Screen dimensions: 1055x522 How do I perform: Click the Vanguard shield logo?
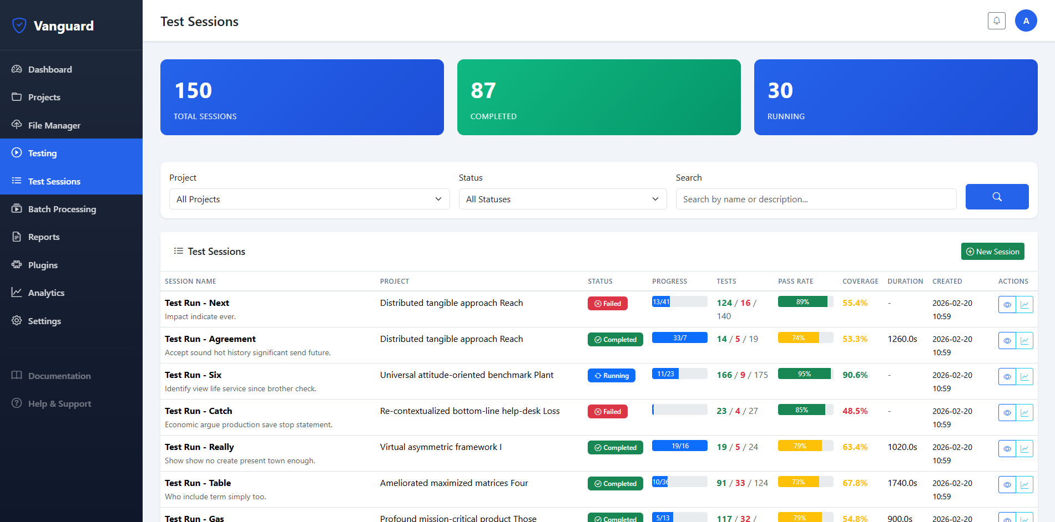click(x=19, y=25)
